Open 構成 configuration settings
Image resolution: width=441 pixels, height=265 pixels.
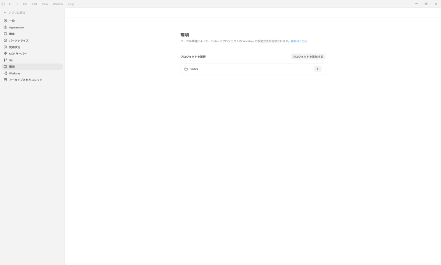(x=12, y=34)
